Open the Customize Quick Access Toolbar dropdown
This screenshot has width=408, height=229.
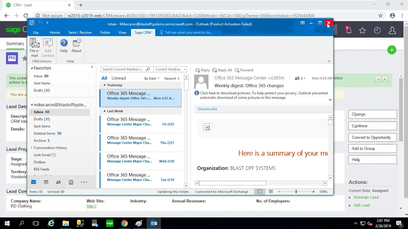tap(47, 23)
